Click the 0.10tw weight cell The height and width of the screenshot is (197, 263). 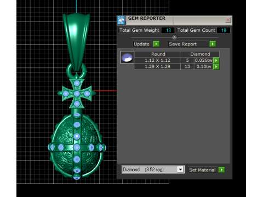coord(204,67)
